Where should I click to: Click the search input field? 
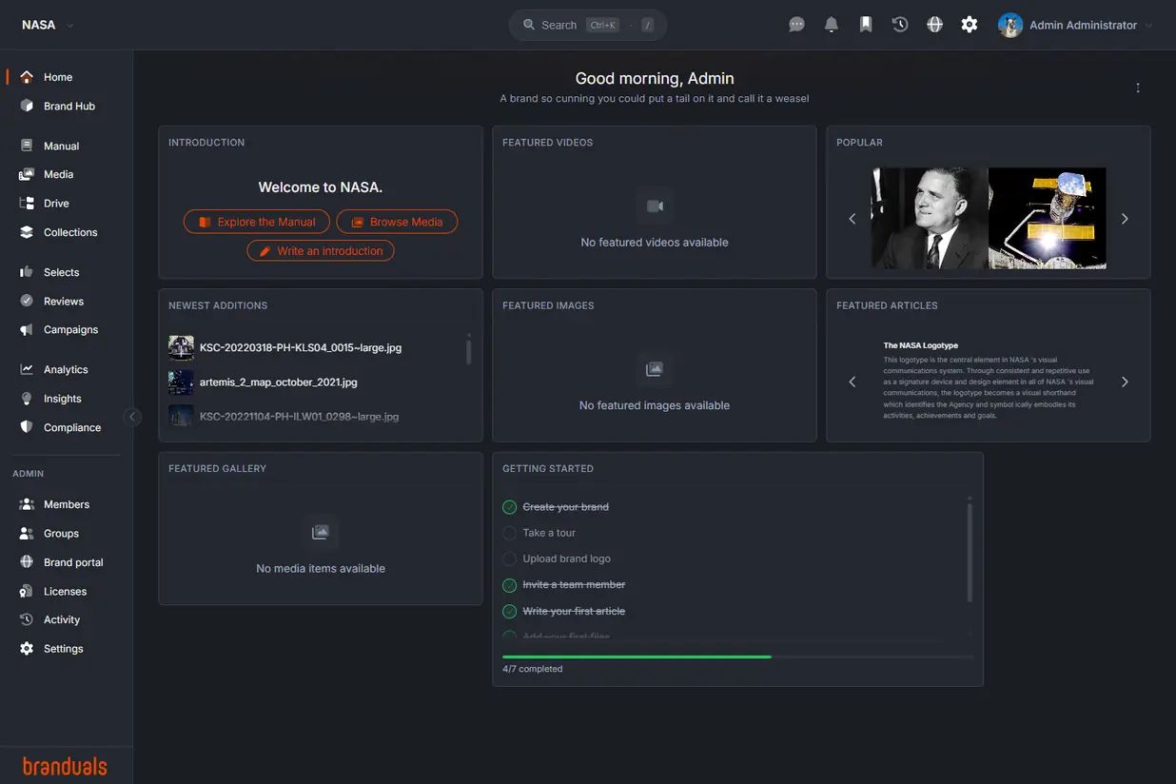pyautogui.click(x=588, y=25)
